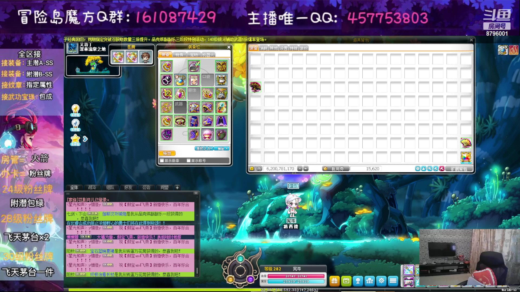
Task: Toggle the 显示勋章 checkbox
Action: [x=162, y=161]
